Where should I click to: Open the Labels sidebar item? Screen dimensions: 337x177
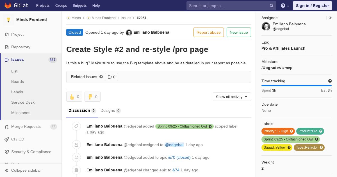pos(17,92)
